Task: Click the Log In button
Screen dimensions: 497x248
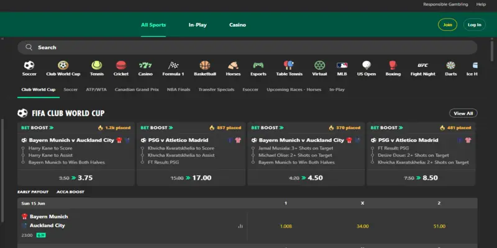Action: 475,25
